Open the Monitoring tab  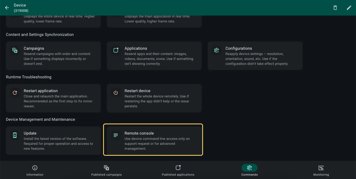point(321,170)
